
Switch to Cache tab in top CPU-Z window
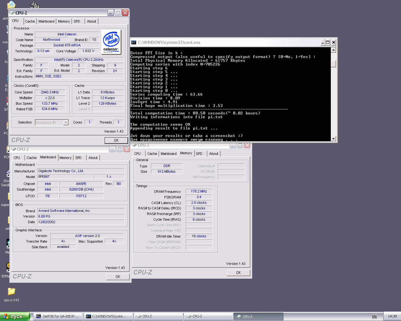[30, 21]
